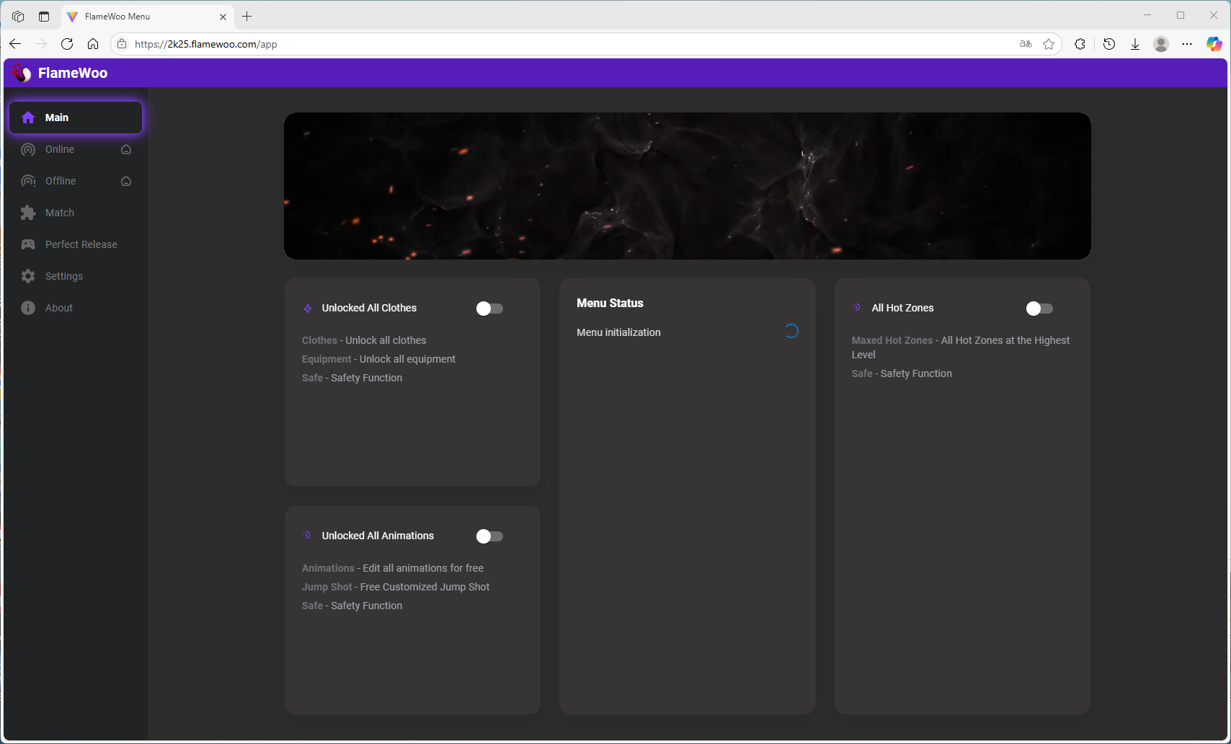
Task: Click the About info icon
Action: [x=28, y=308]
